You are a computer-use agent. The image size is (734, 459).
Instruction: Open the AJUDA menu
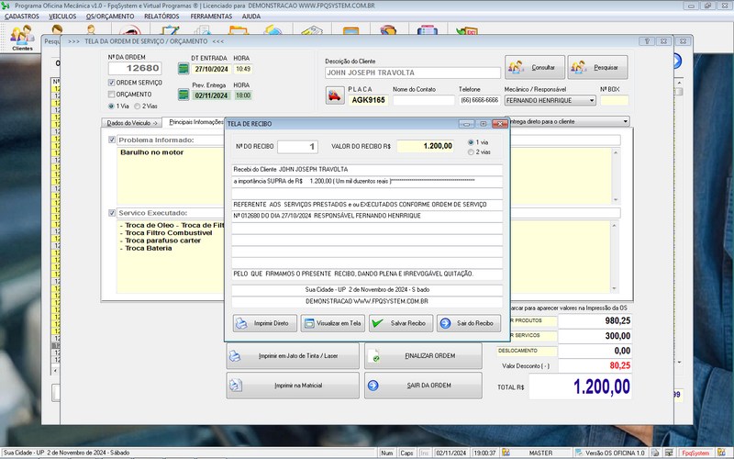(x=250, y=17)
